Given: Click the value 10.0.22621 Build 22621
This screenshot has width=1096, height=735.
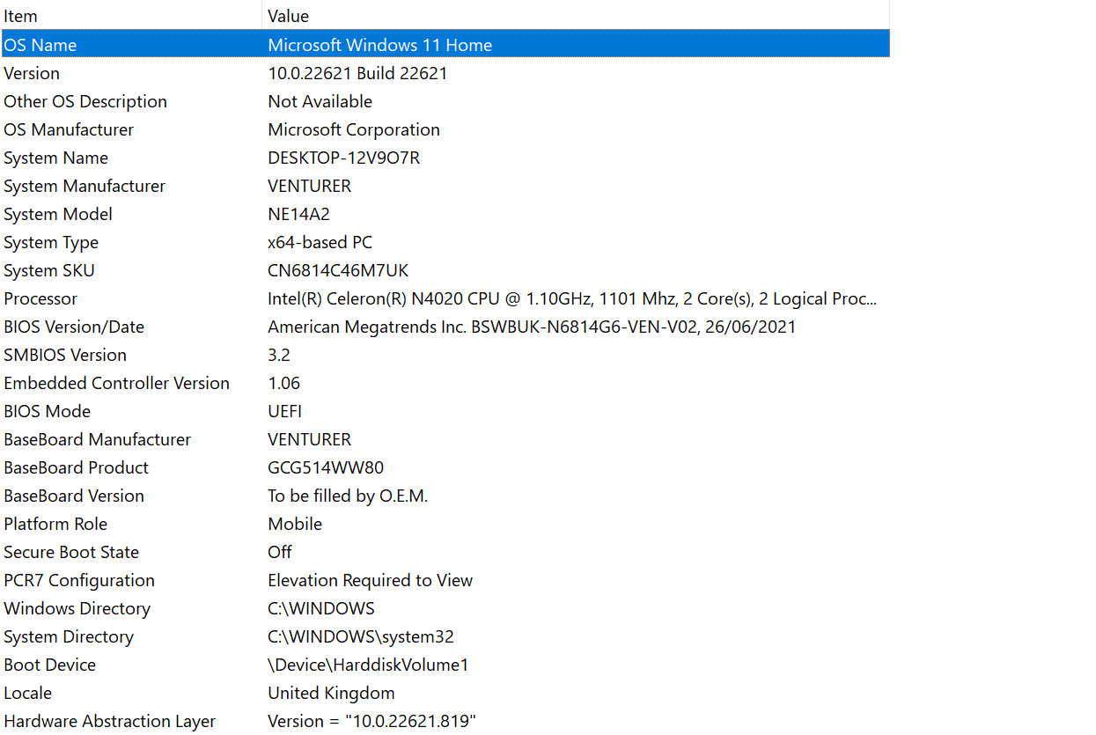Looking at the screenshot, I should coord(357,73).
